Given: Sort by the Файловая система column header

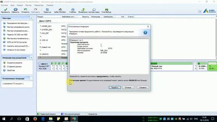Looking at the screenshot, I should pyautogui.click(x=69, y=17).
